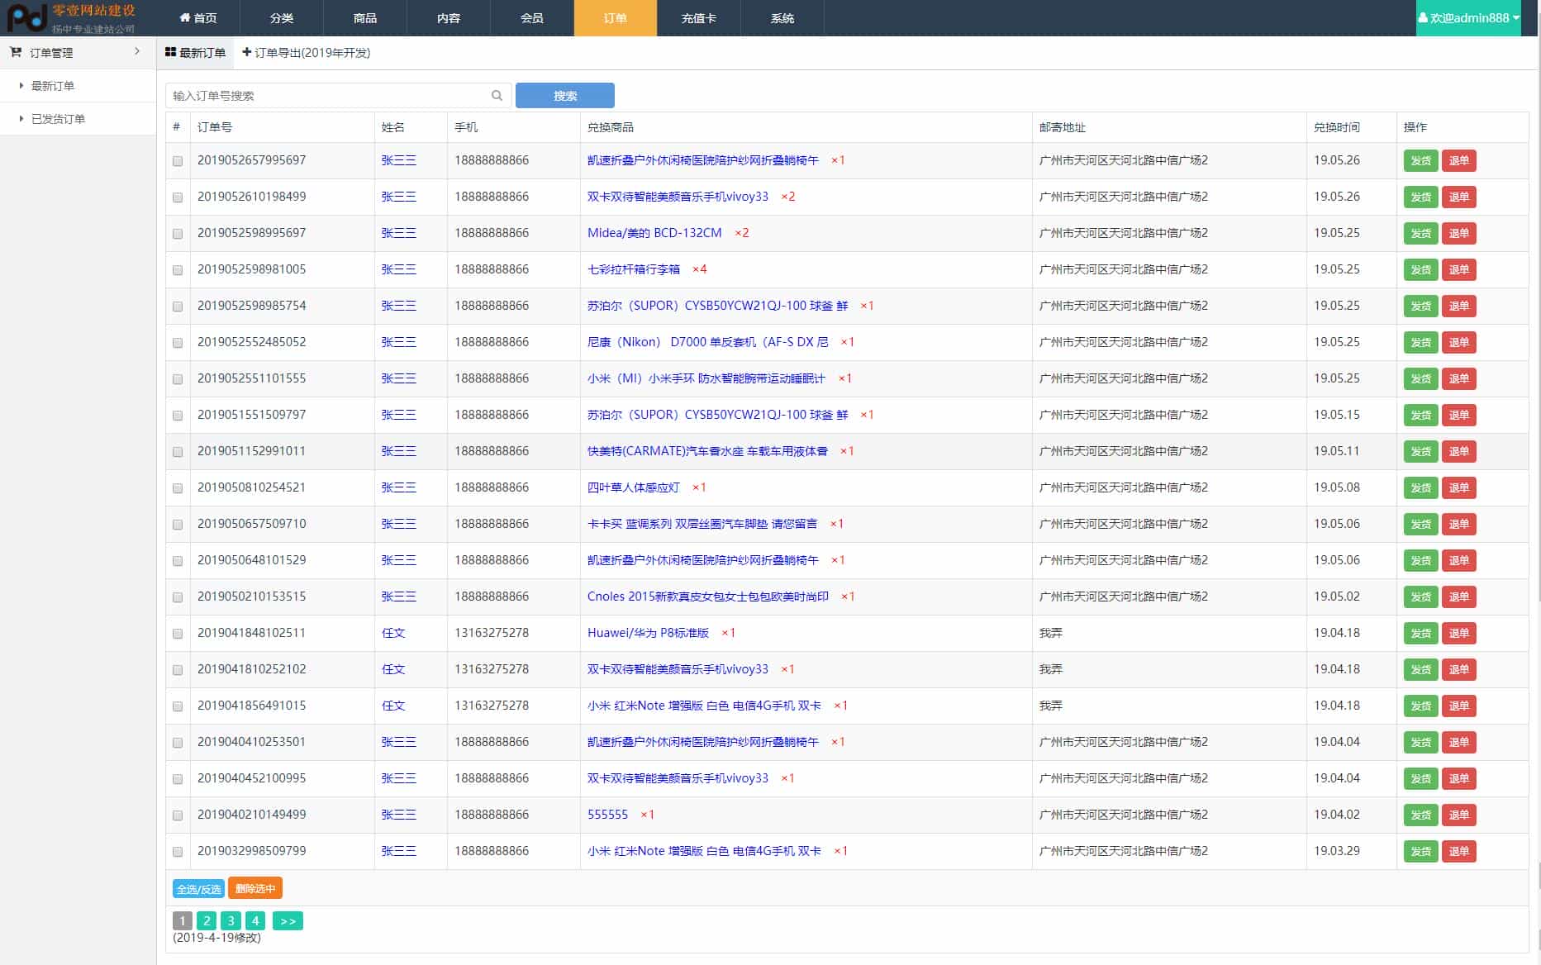Open the 订单 menu
This screenshot has height=965, width=1541.
(616, 17)
